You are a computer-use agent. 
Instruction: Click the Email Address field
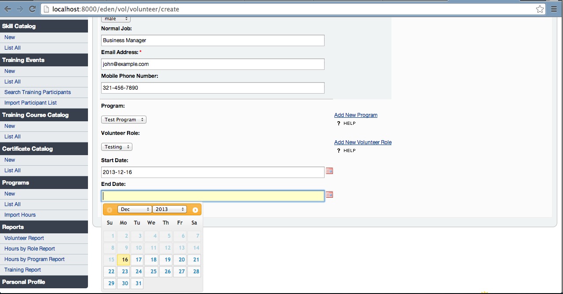coord(212,64)
